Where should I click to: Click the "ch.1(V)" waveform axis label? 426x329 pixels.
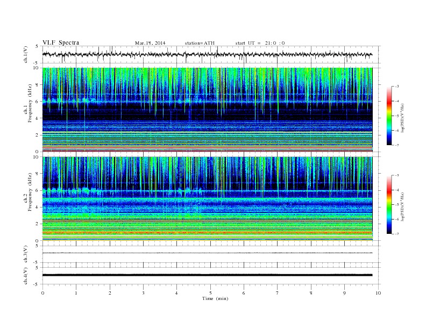click(x=26, y=54)
